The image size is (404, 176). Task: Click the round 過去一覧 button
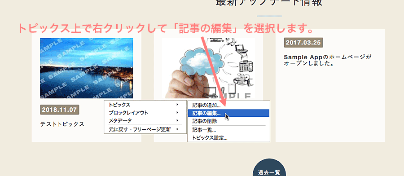click(269, 170)
